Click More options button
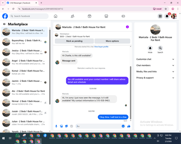 [112, 41]
